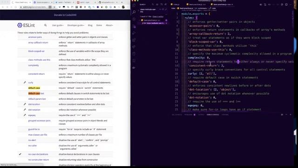Open the default-param-last rule link

click(37, 99)
